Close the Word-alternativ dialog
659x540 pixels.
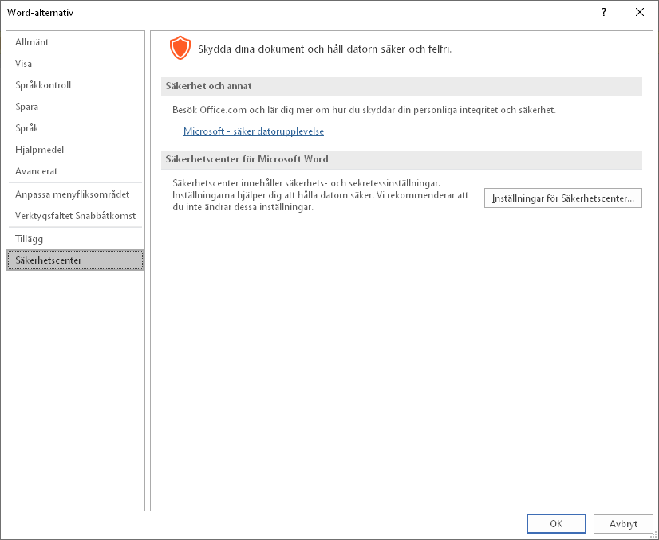point(639,12)
